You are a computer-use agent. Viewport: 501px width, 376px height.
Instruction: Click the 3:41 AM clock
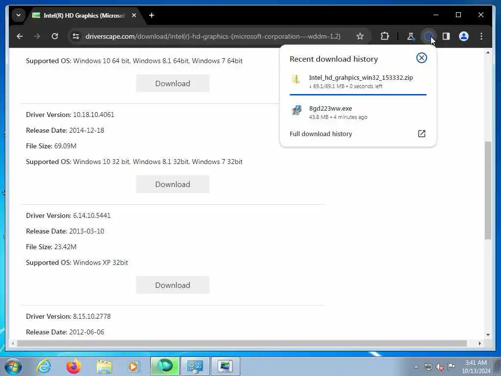[x=476, y=363]
